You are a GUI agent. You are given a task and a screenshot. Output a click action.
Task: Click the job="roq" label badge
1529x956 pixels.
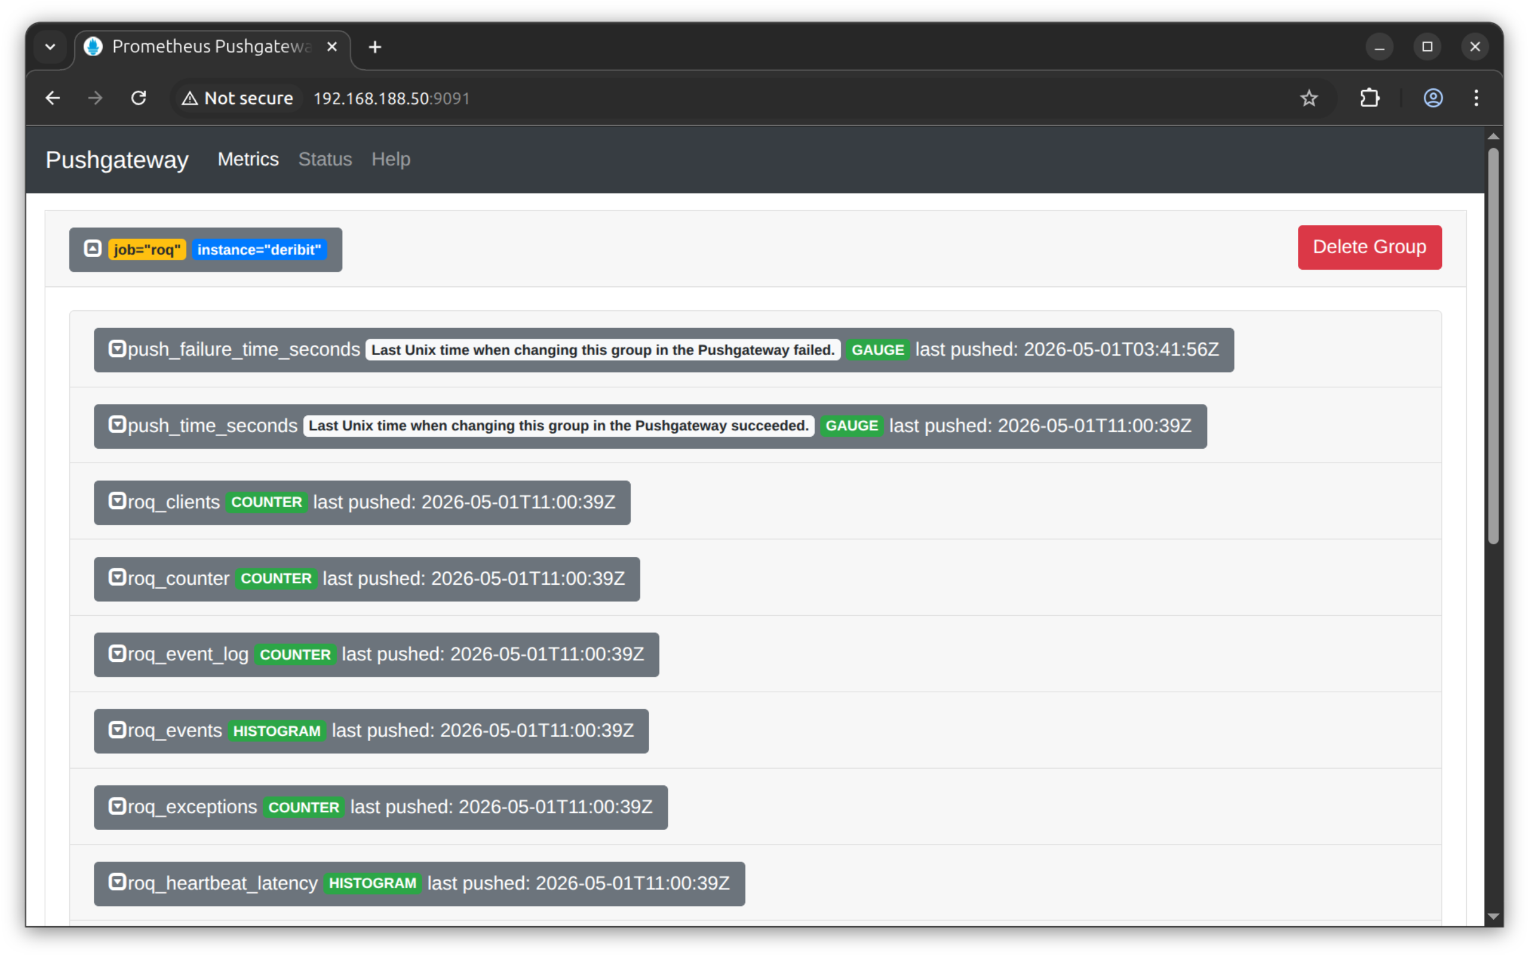click(x=147, y=250)
